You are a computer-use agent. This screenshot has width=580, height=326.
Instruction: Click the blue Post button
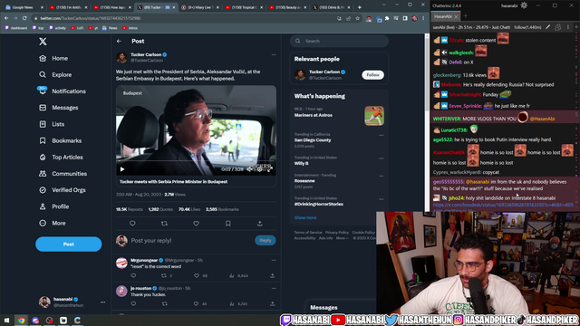click(69, 244)
